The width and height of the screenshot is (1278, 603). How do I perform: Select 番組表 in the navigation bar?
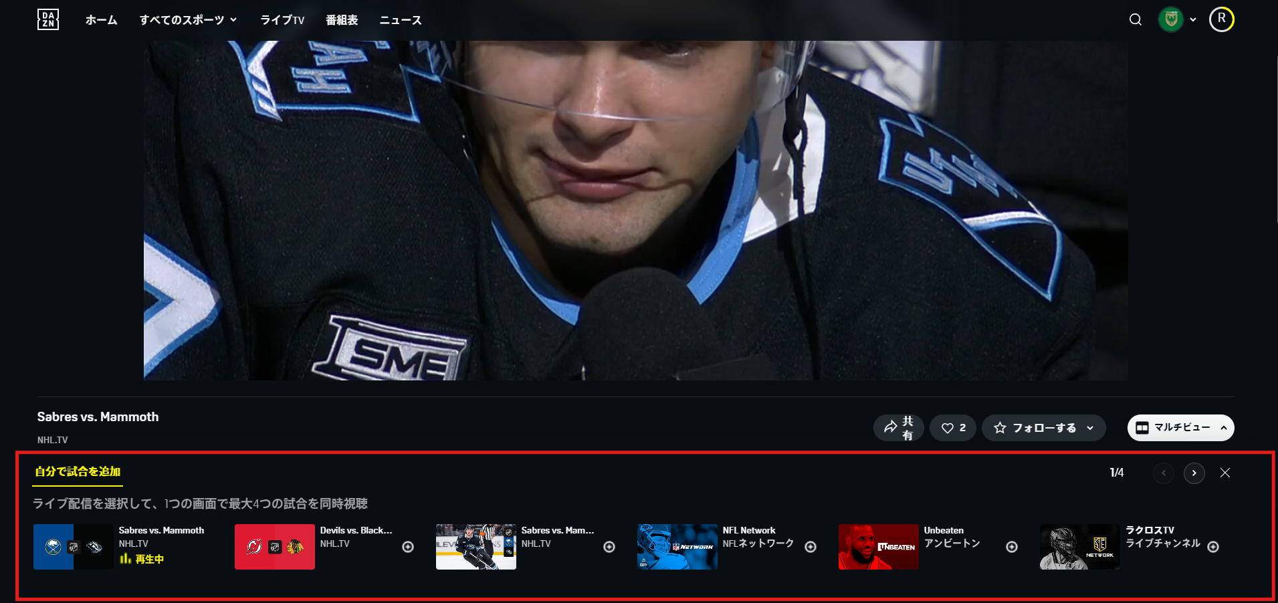tap(342, 20)
